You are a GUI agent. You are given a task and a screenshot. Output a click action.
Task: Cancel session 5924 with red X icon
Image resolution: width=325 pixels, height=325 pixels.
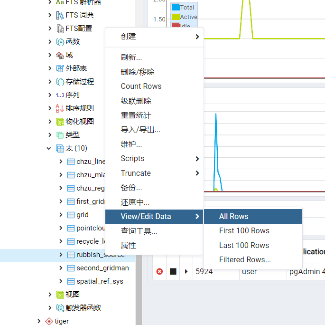(159, 271)
